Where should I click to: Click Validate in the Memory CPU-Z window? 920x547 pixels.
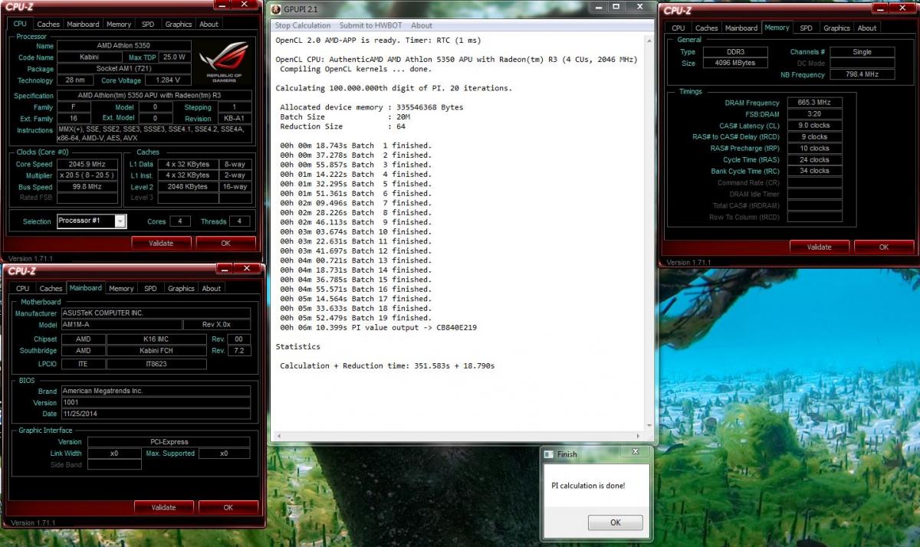(x=820, y=247)
